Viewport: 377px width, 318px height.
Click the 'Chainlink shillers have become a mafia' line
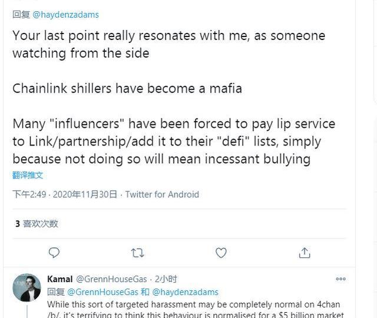(x=127, y=89)
